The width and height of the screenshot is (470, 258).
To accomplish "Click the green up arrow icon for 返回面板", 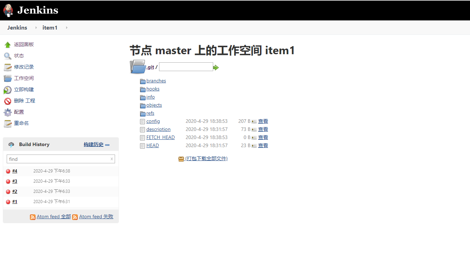I will [x=8, y=45].
